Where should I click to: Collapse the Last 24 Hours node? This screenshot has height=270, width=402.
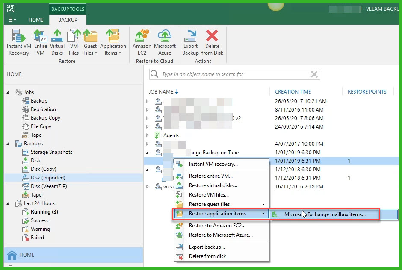coord(9,203)
